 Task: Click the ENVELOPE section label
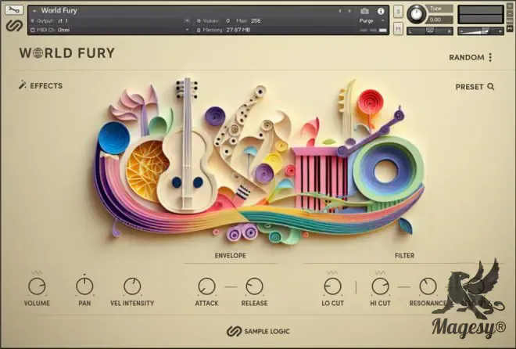231,256
